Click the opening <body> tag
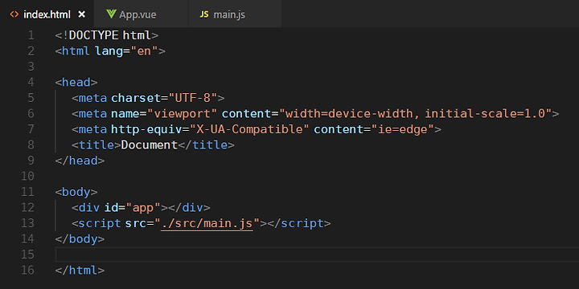This screenshot has width=579, height=289. coord(76,192)
